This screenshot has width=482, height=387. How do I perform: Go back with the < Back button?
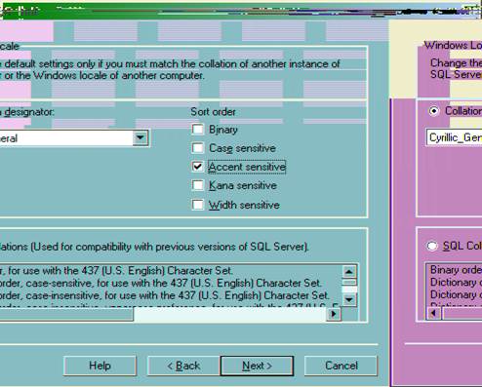[183, 366]
